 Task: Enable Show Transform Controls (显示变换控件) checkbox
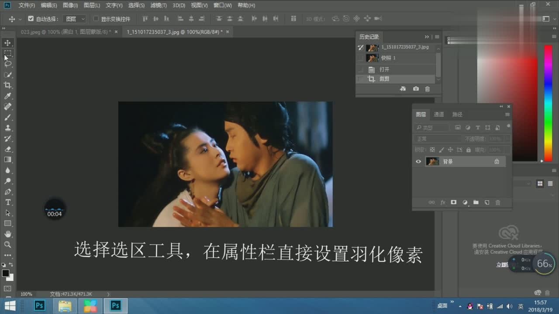[96, 19]
